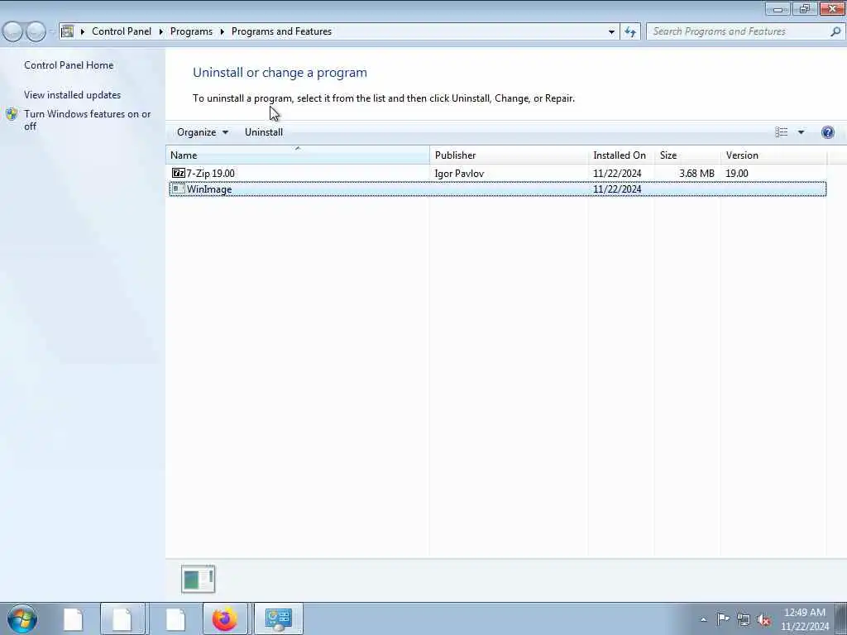Click 7-Zip installed date 11/22/2024
This screenshot has height=635, width=847.
[x=617, y=174]
